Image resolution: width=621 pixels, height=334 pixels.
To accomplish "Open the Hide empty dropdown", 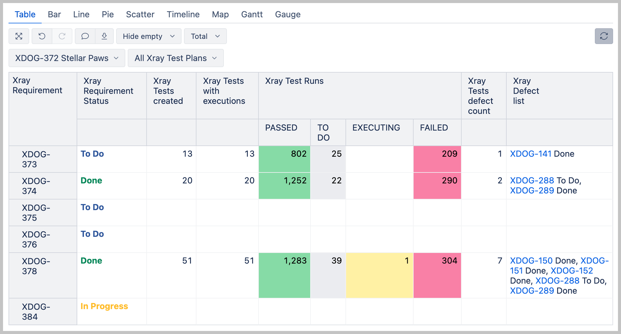I will tap(149, 36).
